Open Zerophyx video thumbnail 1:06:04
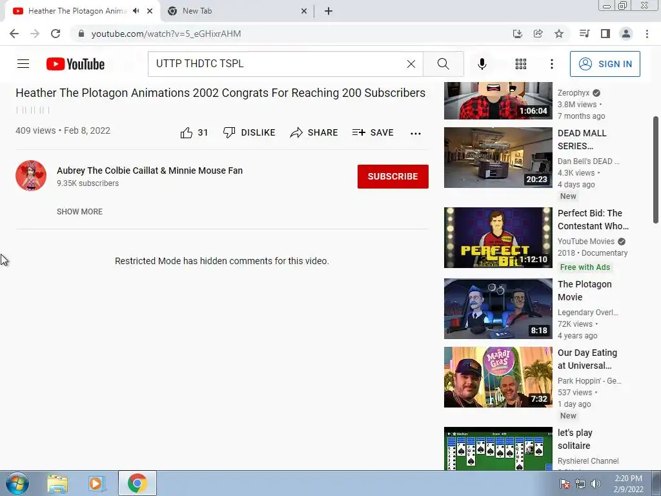This screenshot has height=496, width=661. [498, 100]
